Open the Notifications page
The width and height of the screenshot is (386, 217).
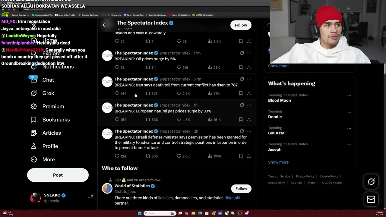pyautogui.click(x=52, y=67)
